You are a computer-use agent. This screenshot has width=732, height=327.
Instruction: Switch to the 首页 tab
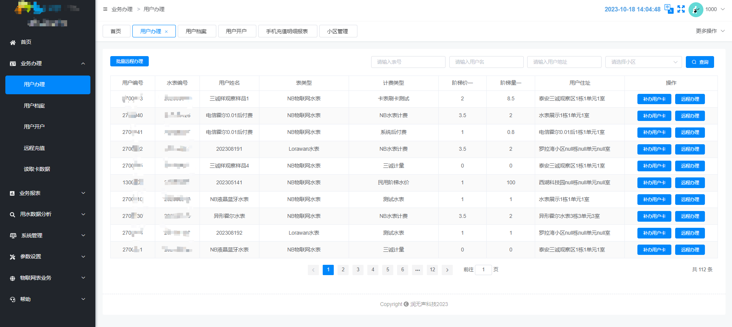pyautogui.click(x=116, y=31)
